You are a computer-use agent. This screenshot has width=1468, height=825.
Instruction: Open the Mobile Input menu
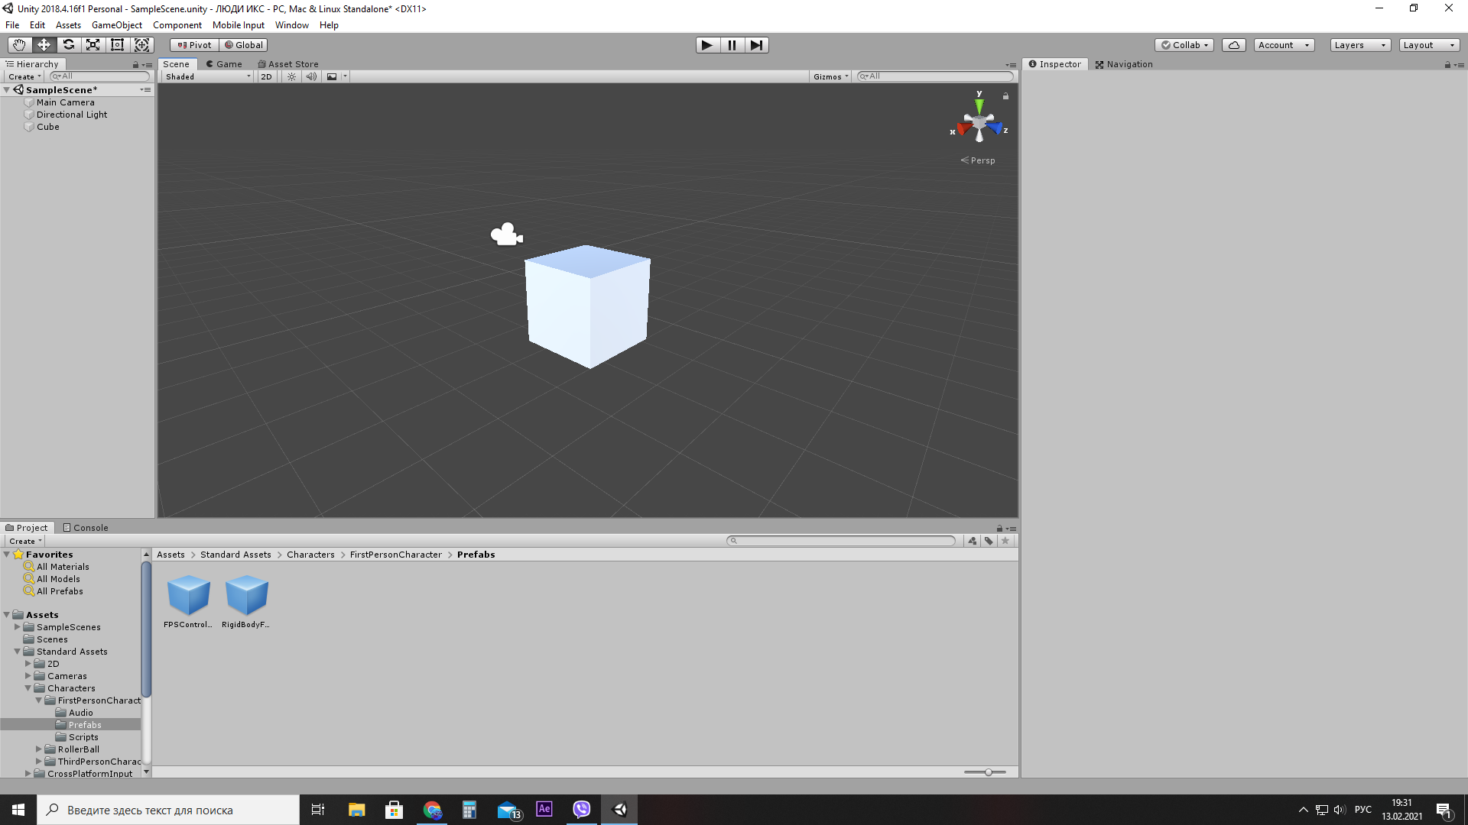[x=238, y=25]
